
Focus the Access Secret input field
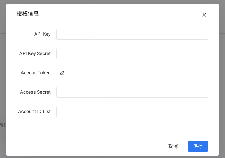tap(132, 92)
